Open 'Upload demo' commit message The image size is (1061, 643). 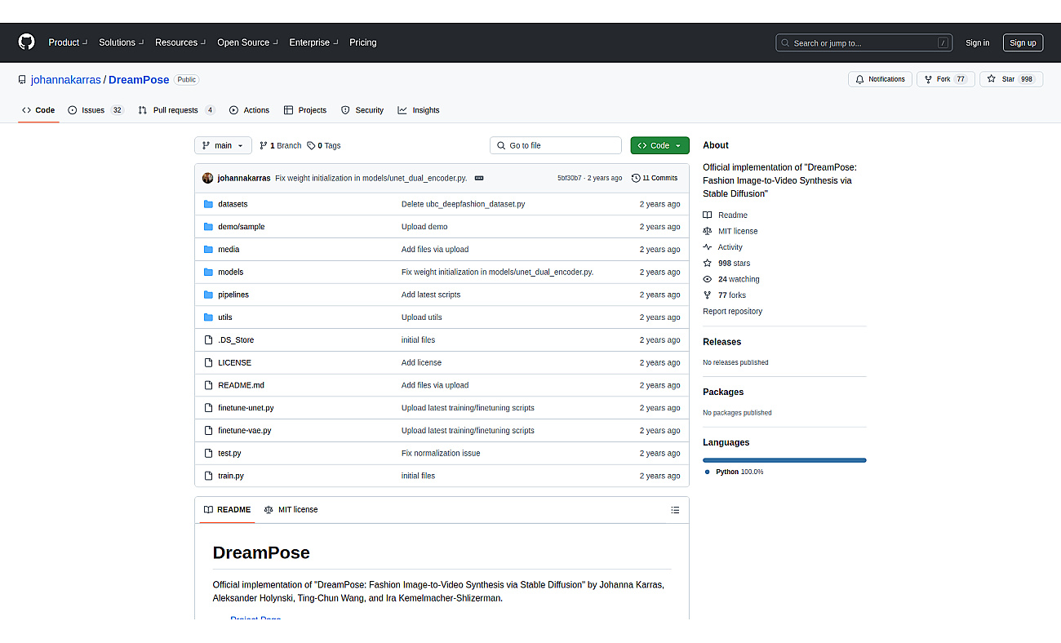coord(424,227)
